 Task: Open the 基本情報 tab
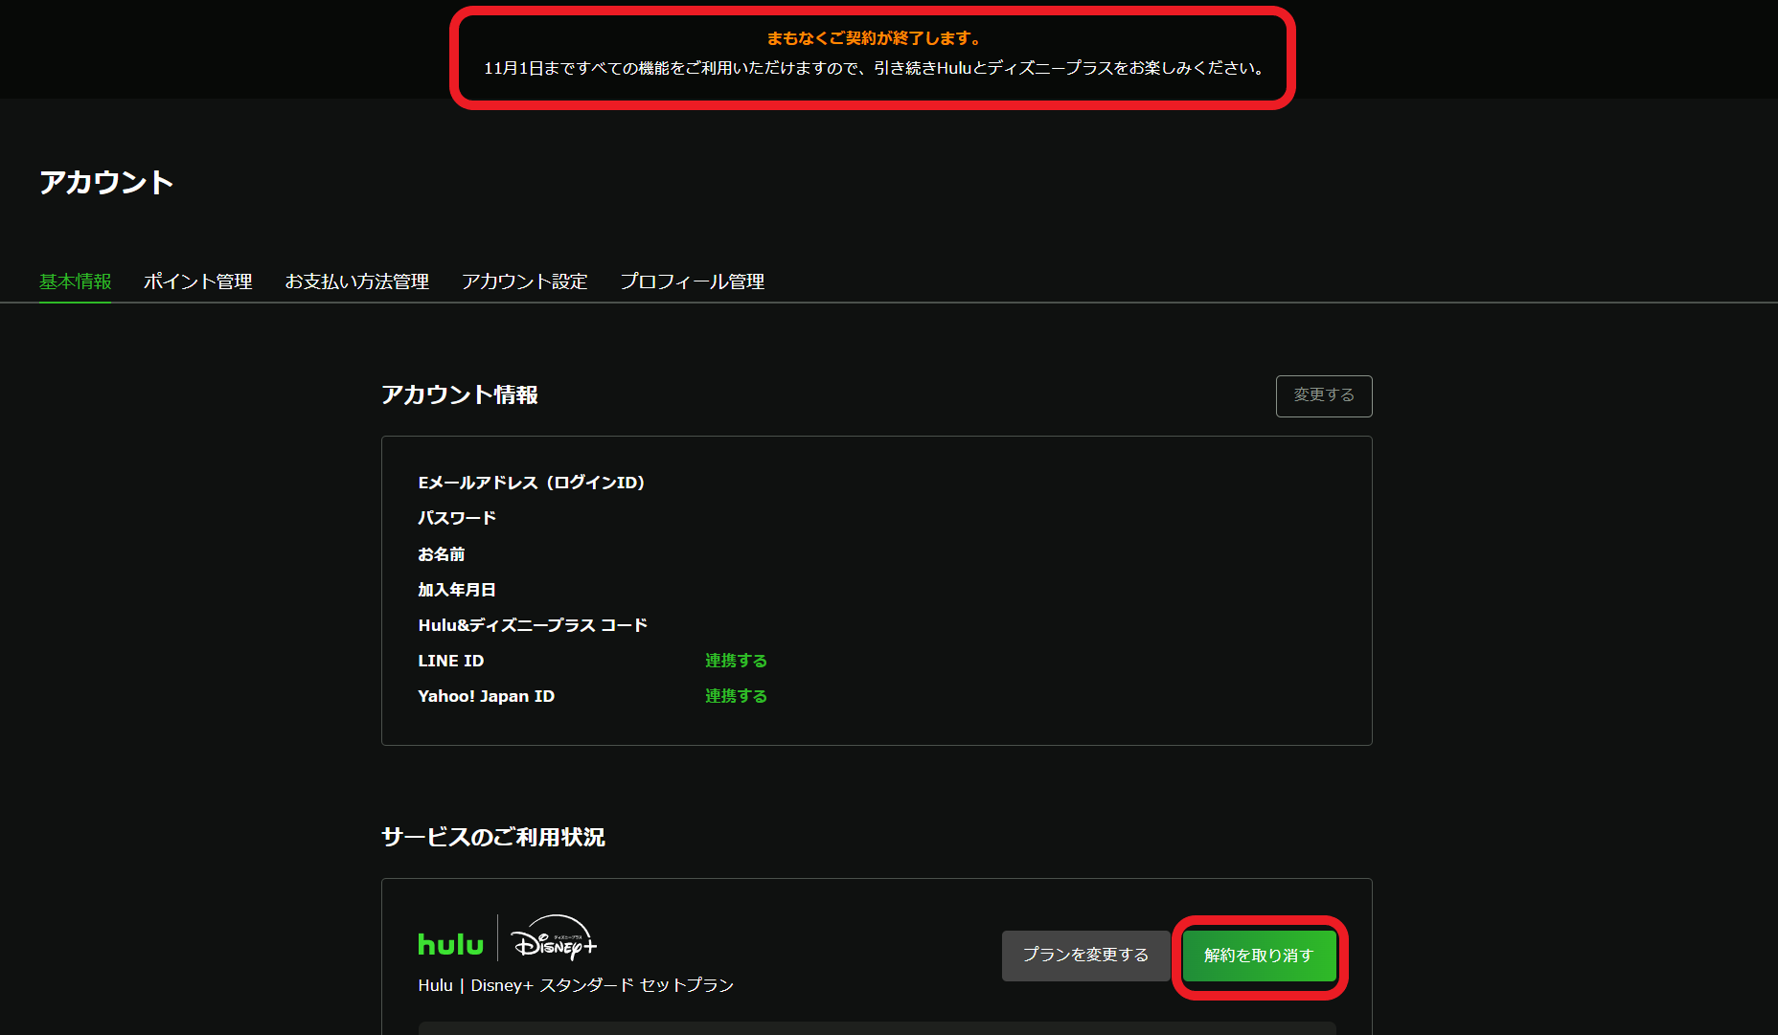(75, 281)
